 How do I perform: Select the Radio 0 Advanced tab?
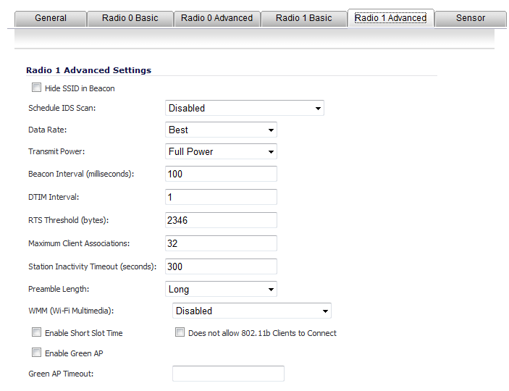pos(216,19)
